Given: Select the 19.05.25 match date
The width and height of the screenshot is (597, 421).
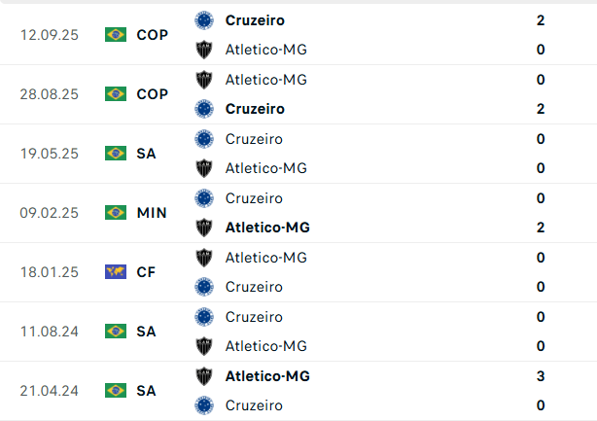Looking at the screenshot, I should click(50, 154).
